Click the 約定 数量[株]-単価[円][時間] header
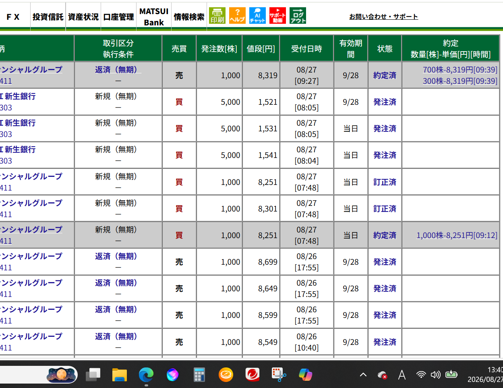This screenshot has width=503, height=388. (x=450, y=49)
